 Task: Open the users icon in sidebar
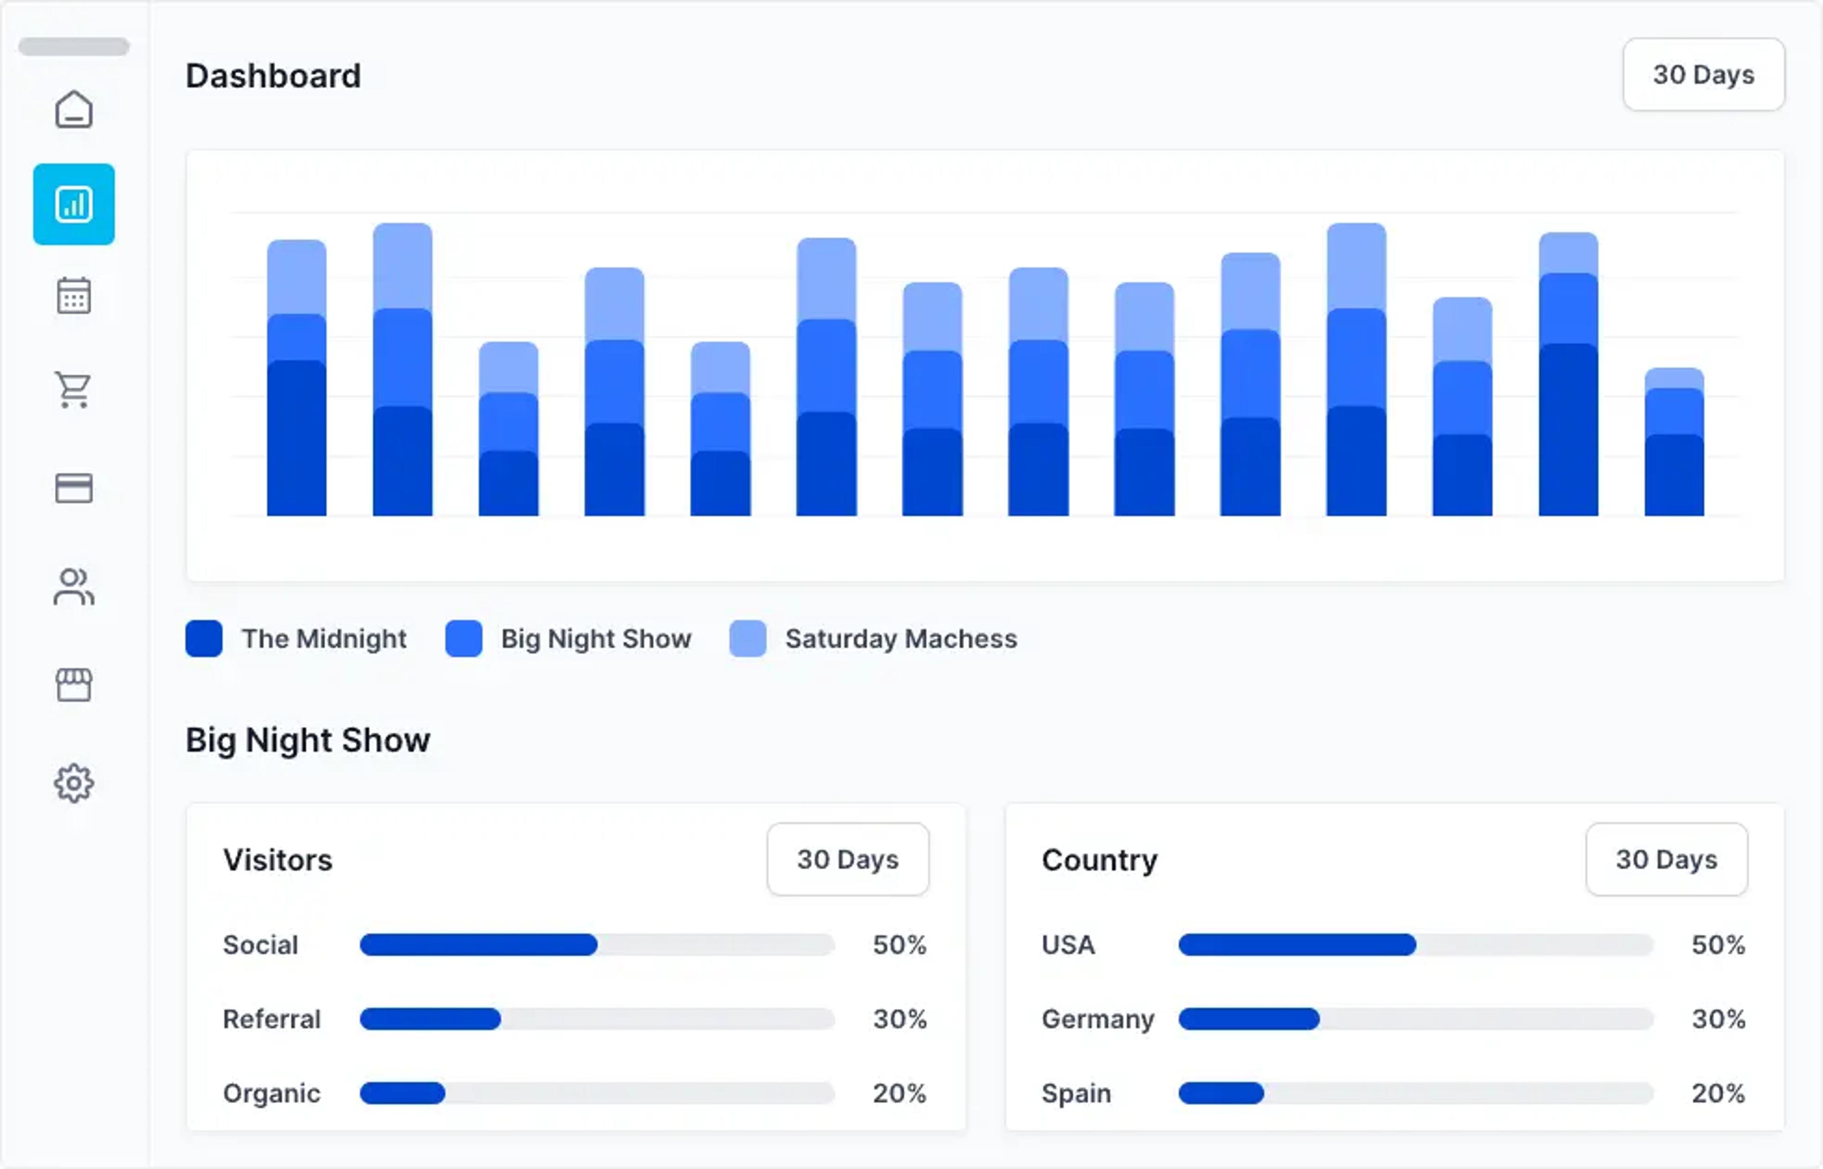pyautogui.click(x=74, y=587)
